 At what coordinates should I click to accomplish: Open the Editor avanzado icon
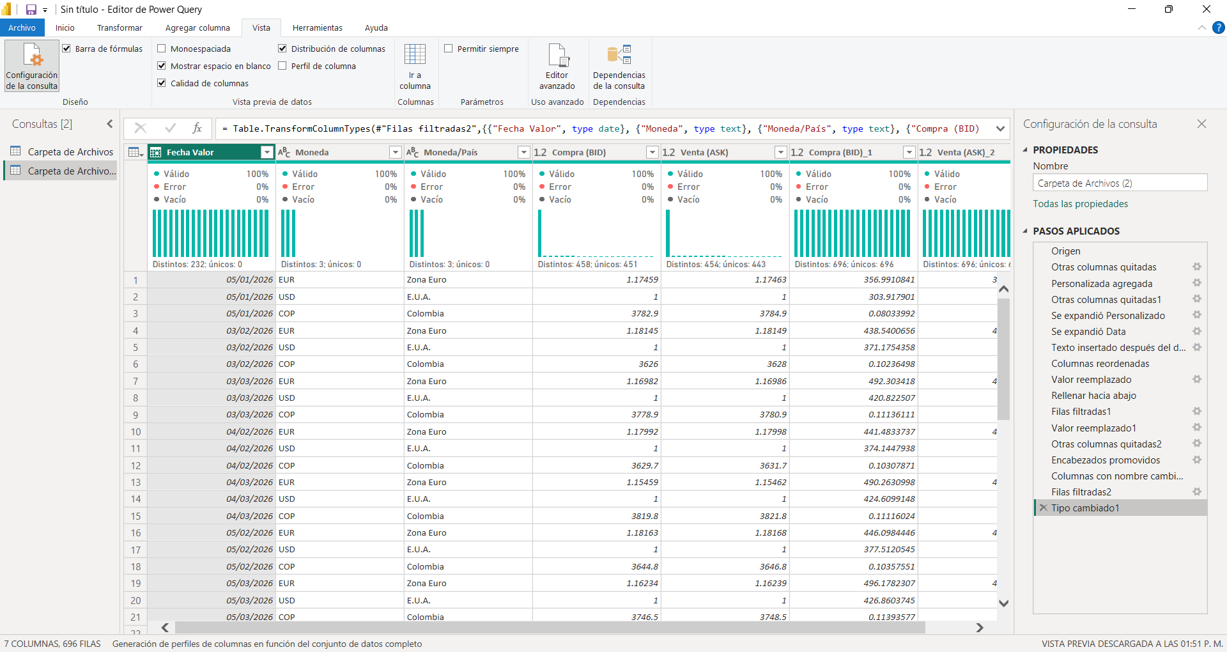[557, 56]
